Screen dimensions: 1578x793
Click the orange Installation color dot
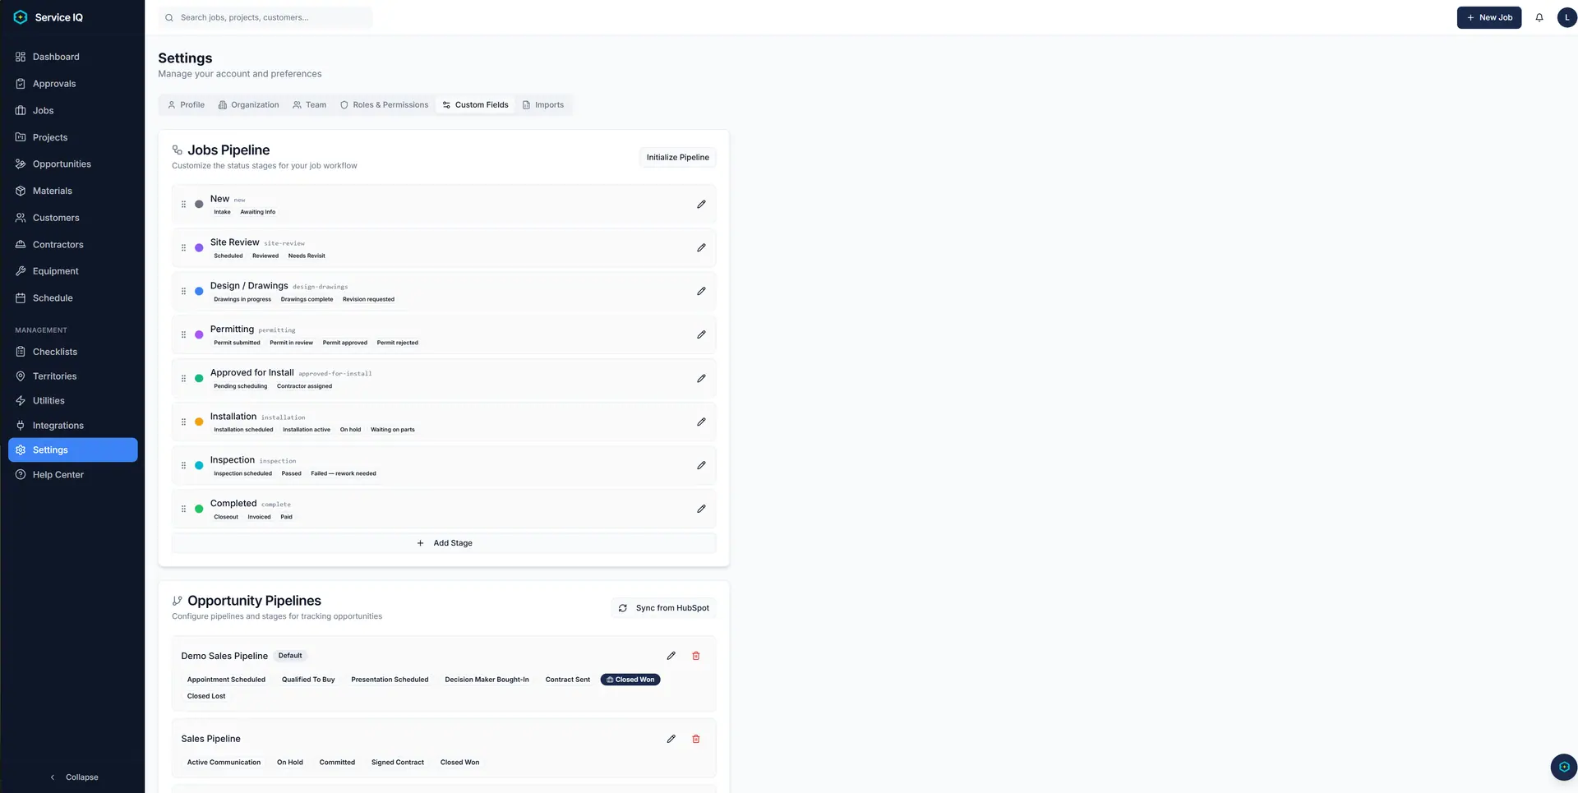click(199, 422)
